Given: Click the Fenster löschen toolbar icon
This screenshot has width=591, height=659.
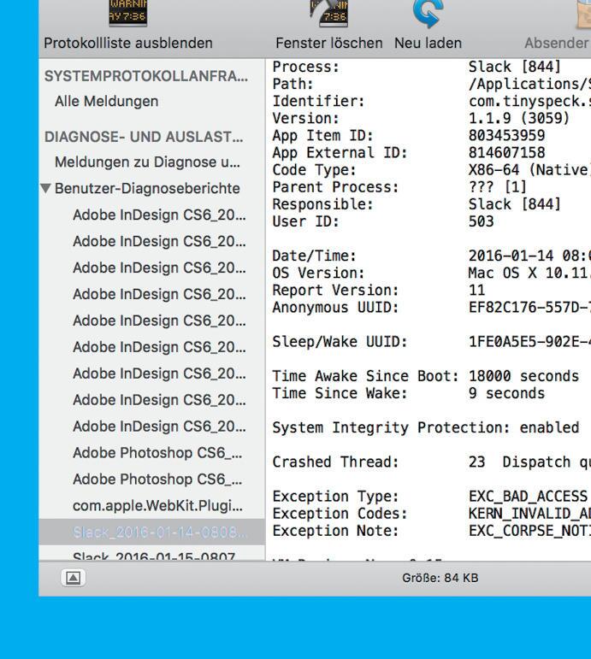Looking at the screenshot, I should (x=329, y=14).
